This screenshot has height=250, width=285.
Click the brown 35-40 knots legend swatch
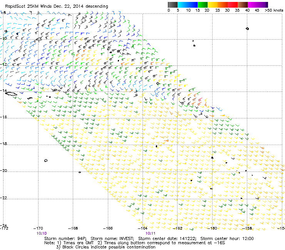243,5
